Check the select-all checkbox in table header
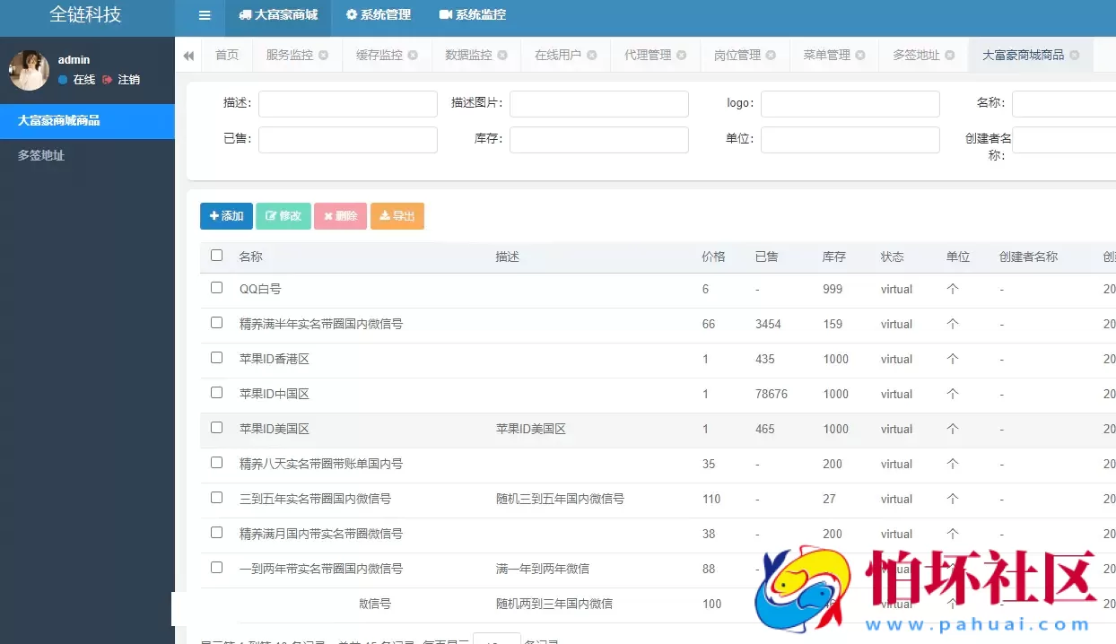Screen dimensions: 1116x644 [216, 256]
